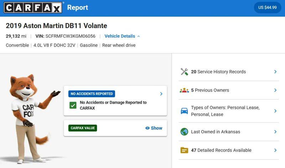Click the Gasoline fuel type text

tap(89, 45)
